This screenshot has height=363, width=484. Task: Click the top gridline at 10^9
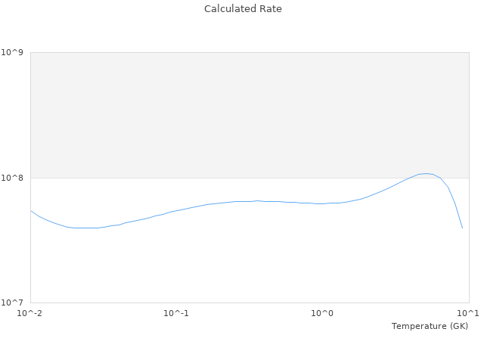pos(250,52)
